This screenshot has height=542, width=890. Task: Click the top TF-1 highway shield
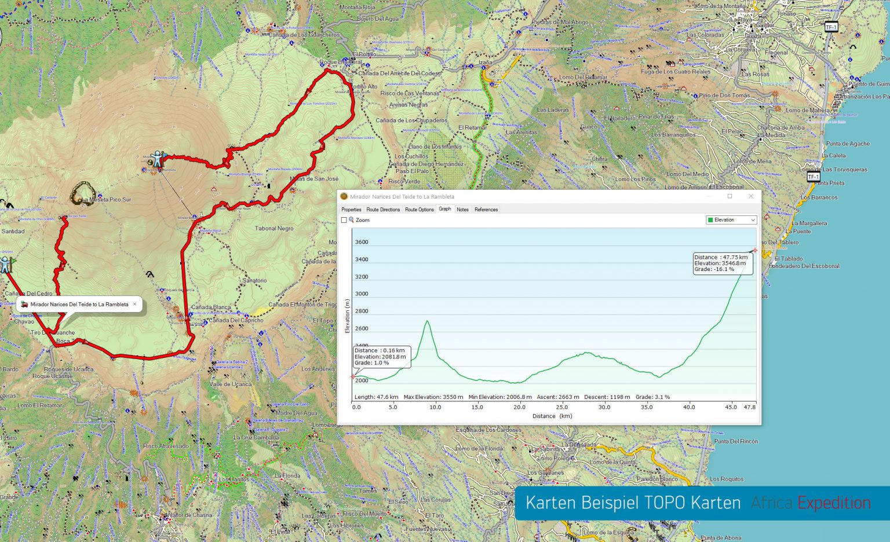[831, 27]
